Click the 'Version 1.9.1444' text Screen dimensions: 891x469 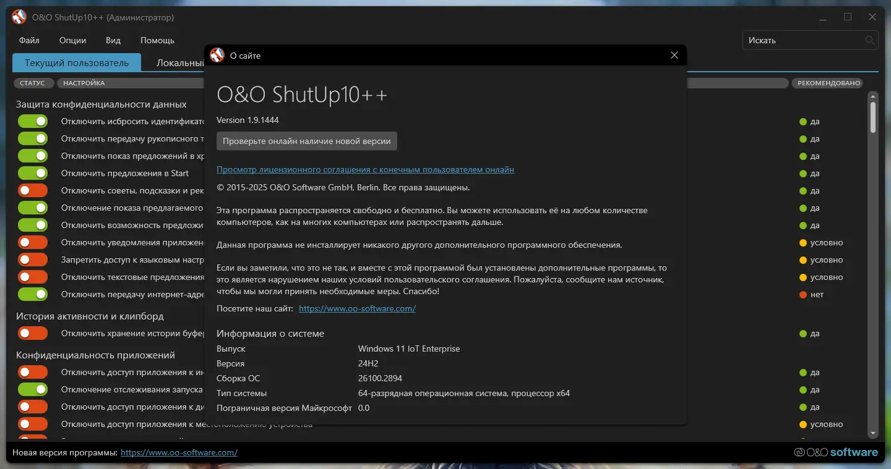click(247, 120)
